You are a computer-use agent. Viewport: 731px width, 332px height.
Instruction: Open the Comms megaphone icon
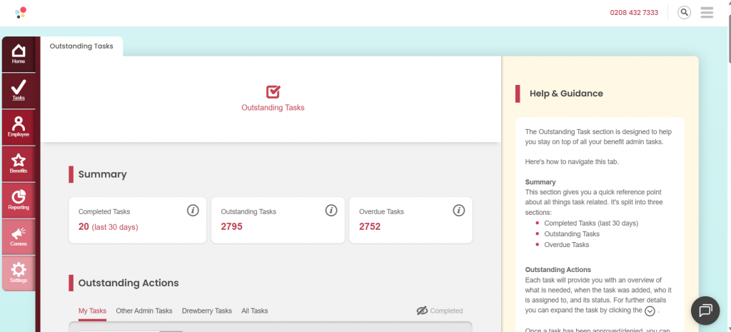pyautogui.click(x=19, y=236)
